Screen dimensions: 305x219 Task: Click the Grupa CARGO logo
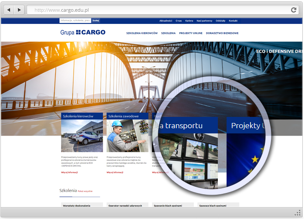[83, 32]
